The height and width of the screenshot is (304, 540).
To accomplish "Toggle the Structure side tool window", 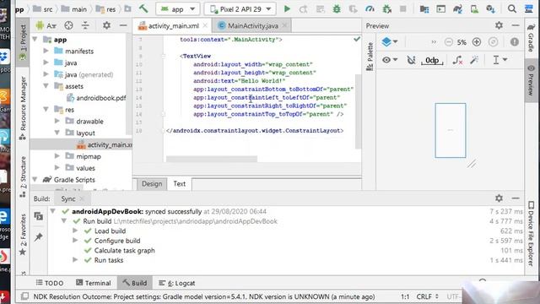I will (x=23, y=176).
